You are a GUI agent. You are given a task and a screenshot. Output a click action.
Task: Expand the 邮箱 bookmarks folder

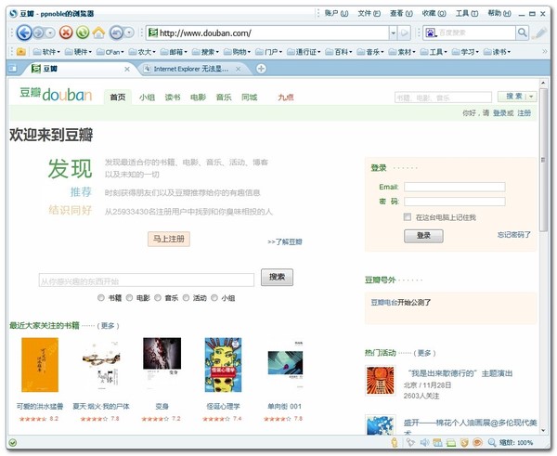pyautogui.click(x=174, y=52)
